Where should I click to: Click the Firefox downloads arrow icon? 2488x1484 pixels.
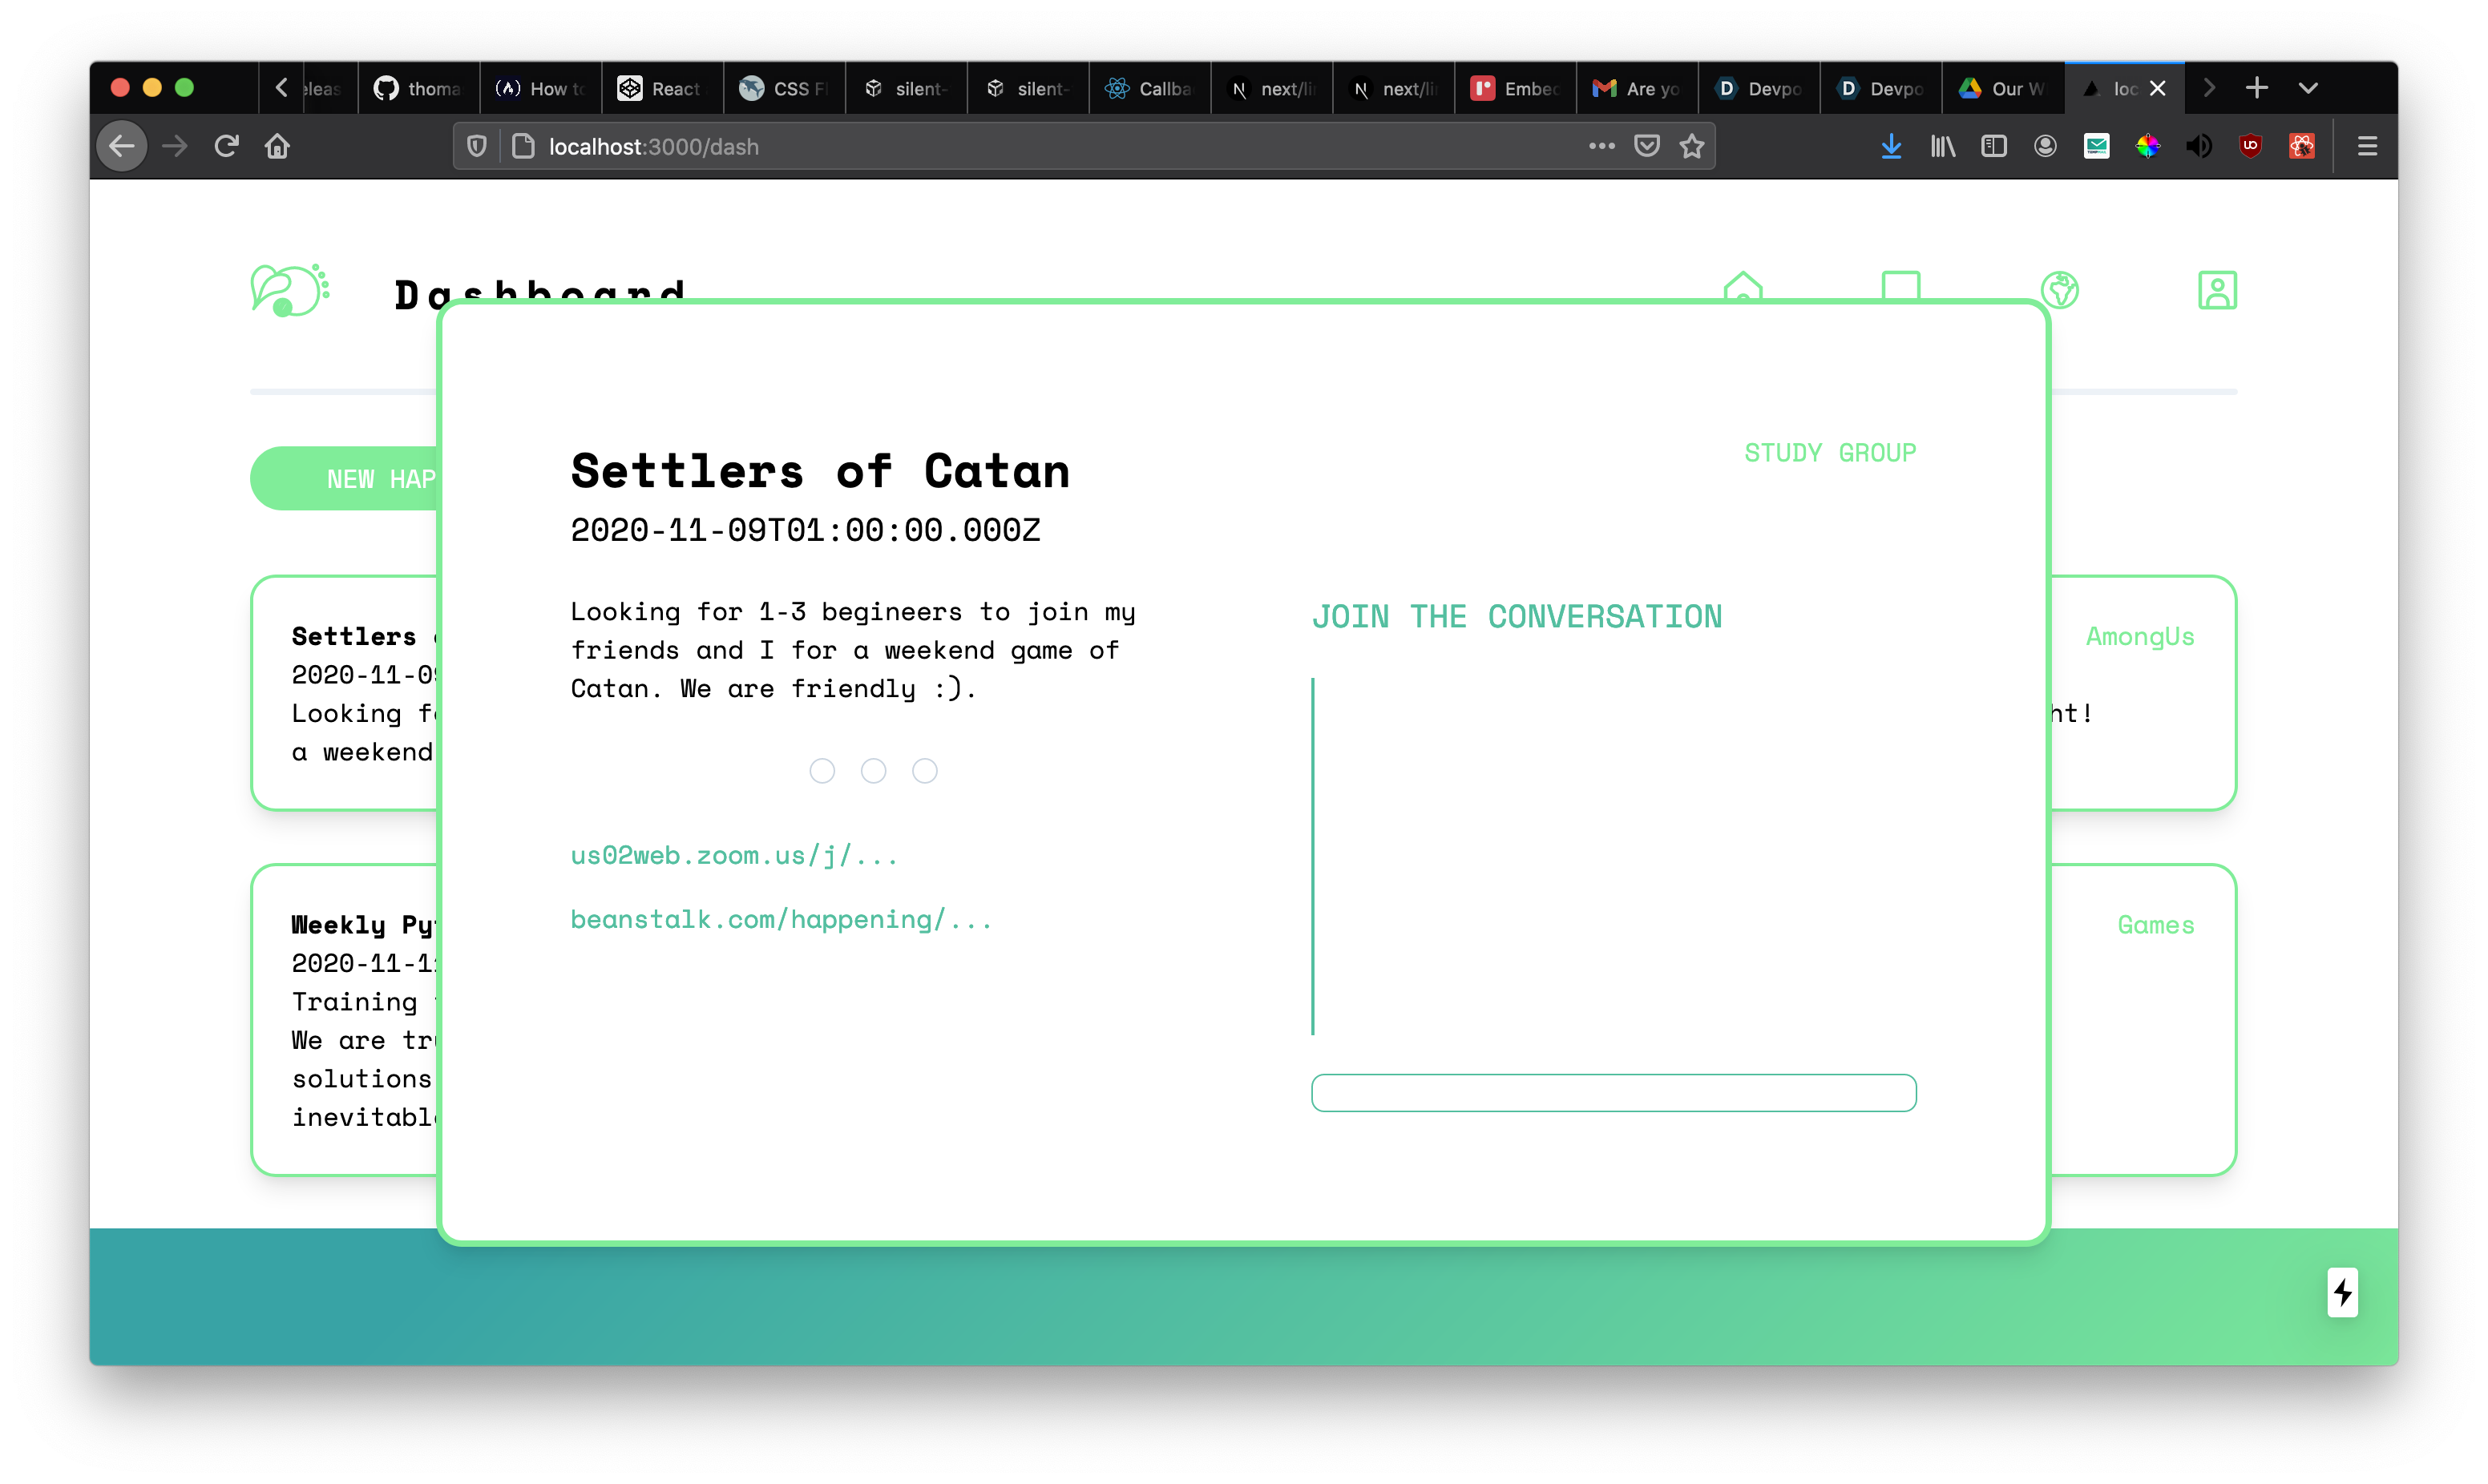tap(1890, 147)
